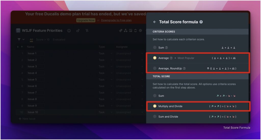261x140 pixels.
Task: Click the Issue 1 name field
Action: point(35,53)
